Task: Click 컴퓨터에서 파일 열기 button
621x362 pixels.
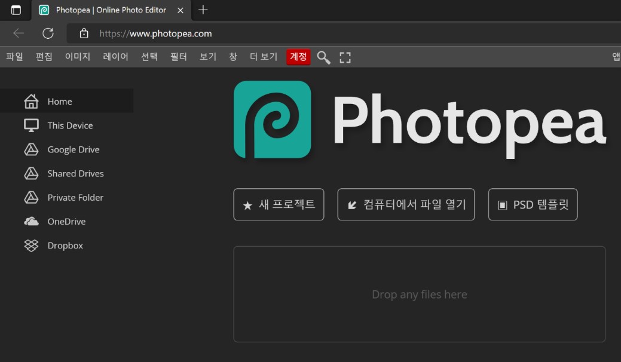Action: pos(406,204)
